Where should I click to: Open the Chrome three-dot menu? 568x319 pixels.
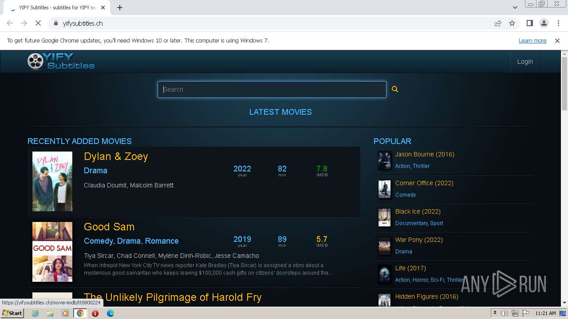pos(558,23)
